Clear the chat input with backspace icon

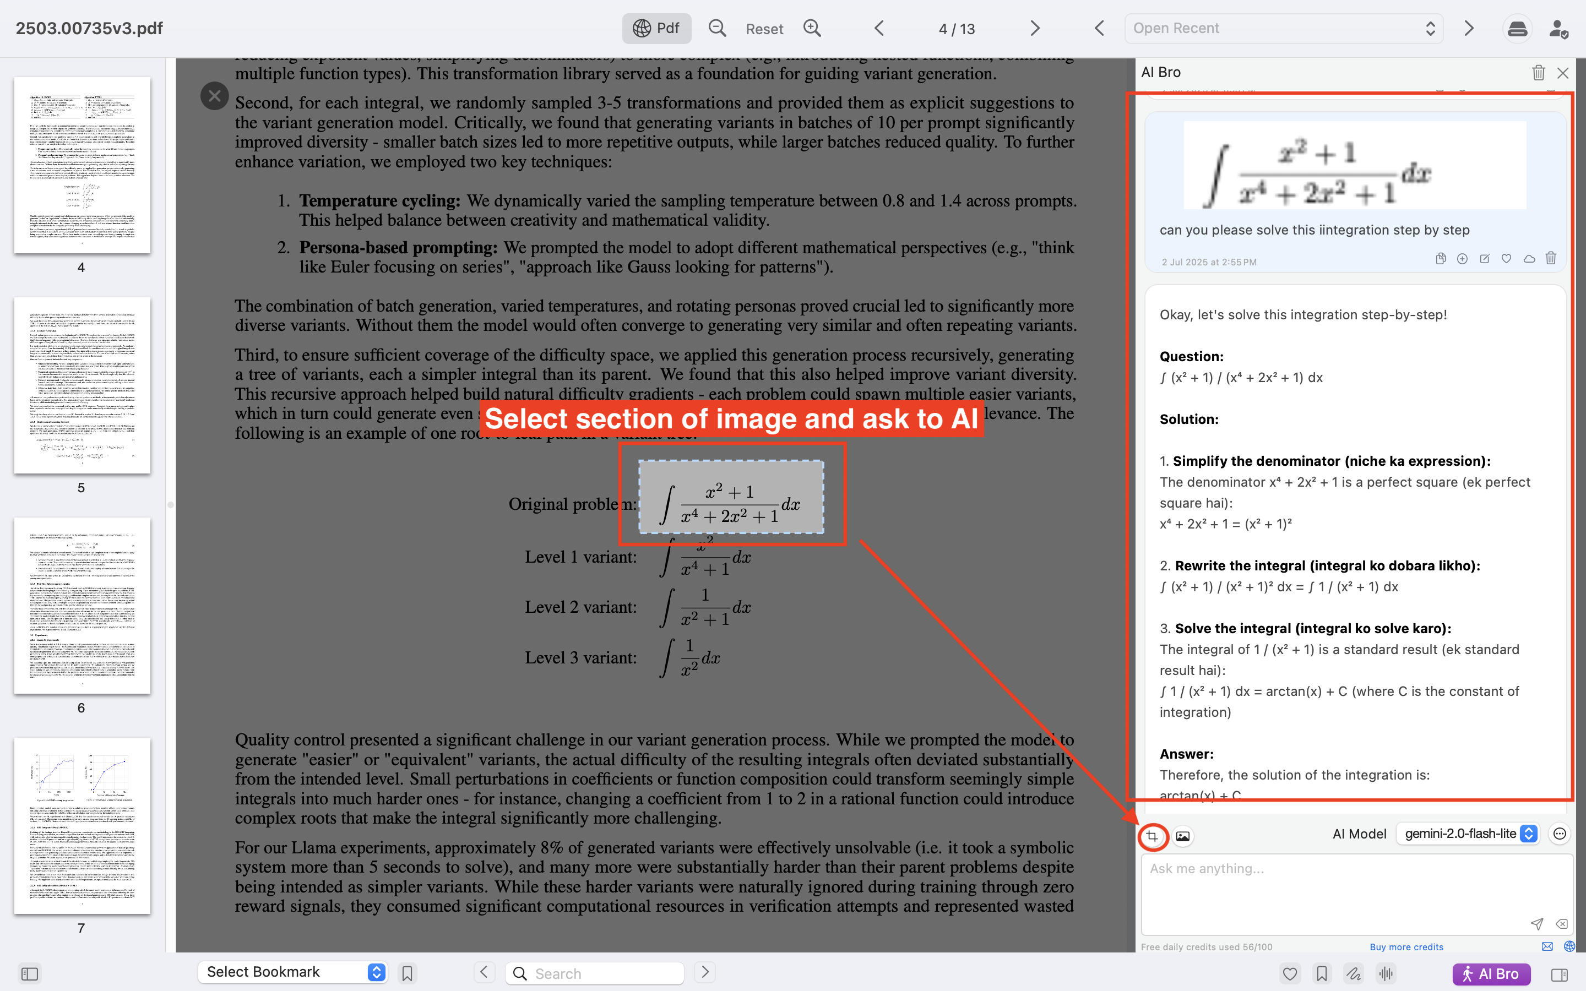pyautogui.click(x=1561, y=923)
